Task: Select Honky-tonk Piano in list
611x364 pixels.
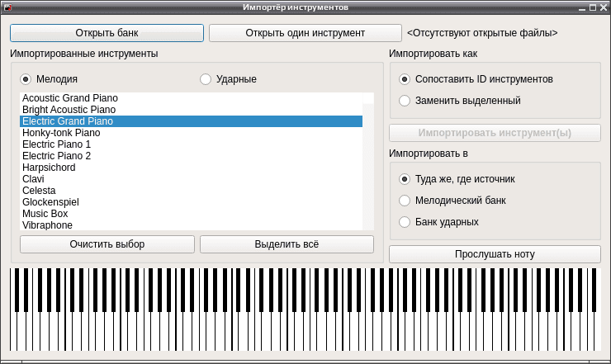Action: (191, 133)
